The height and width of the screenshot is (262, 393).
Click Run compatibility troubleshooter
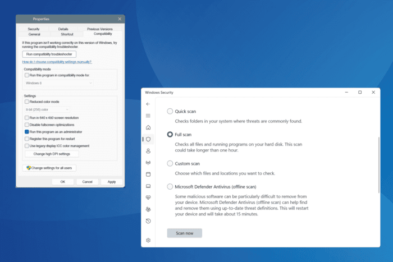click(49, 54)
